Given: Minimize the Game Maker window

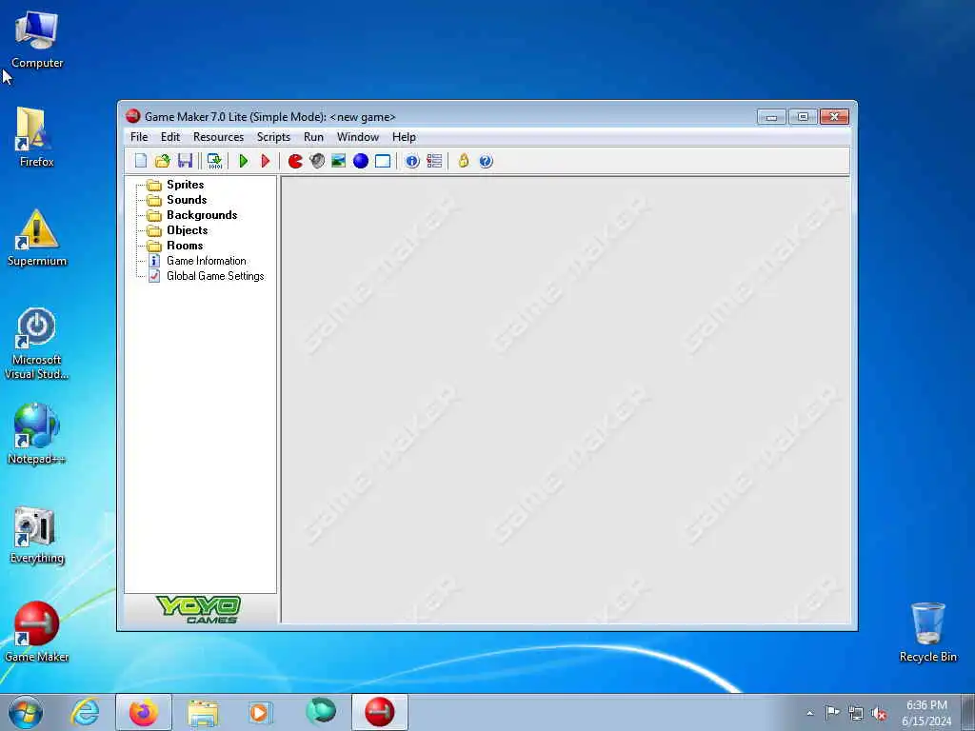Looking at the screenshot, I should tap(771, 117).
